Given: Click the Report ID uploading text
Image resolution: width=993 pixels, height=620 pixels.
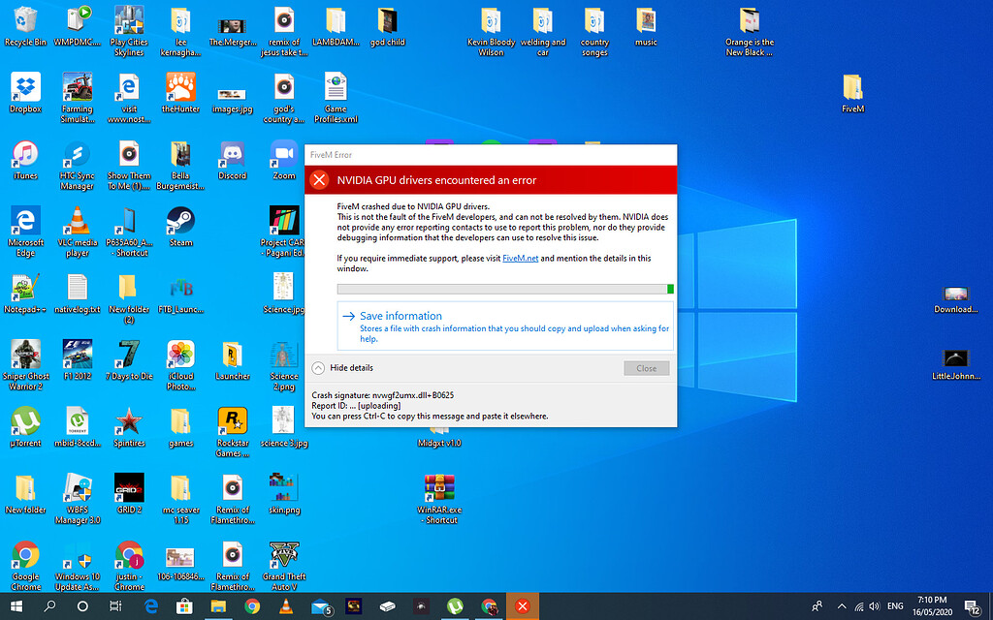Looking at the screenshot, I should tap(356, 406).
